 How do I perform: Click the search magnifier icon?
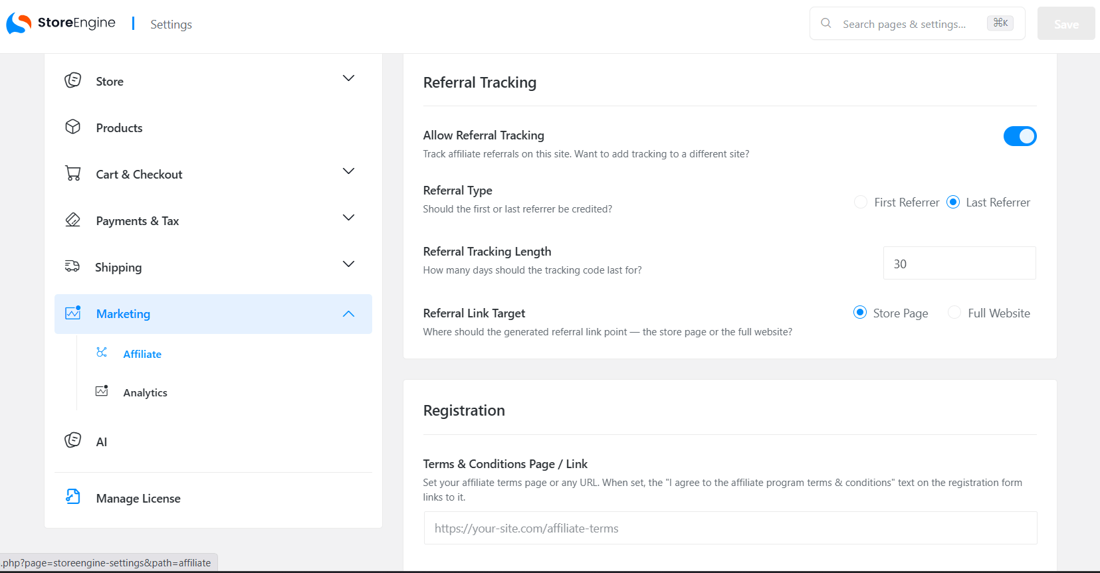[x=826, y=23]
